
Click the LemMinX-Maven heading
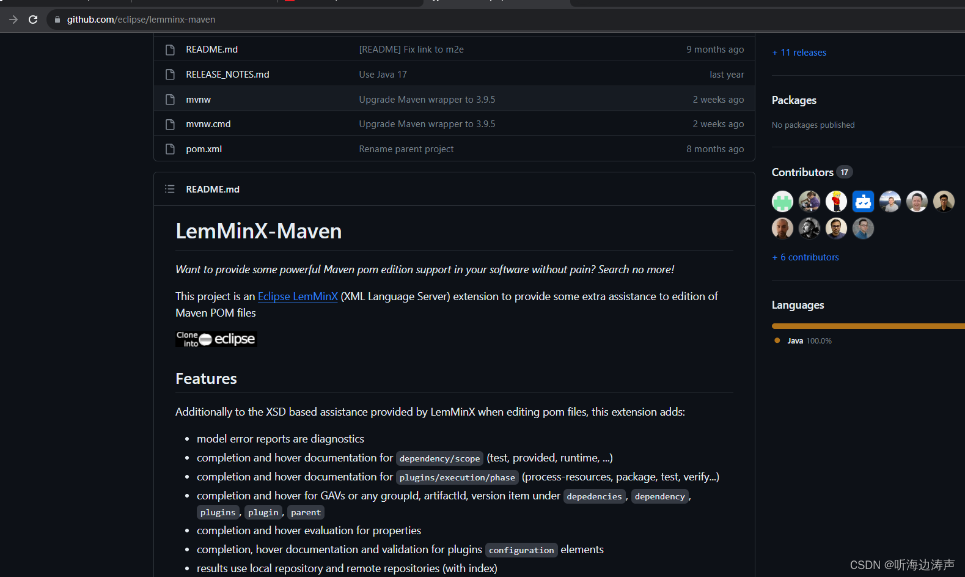tap(259, 231)
